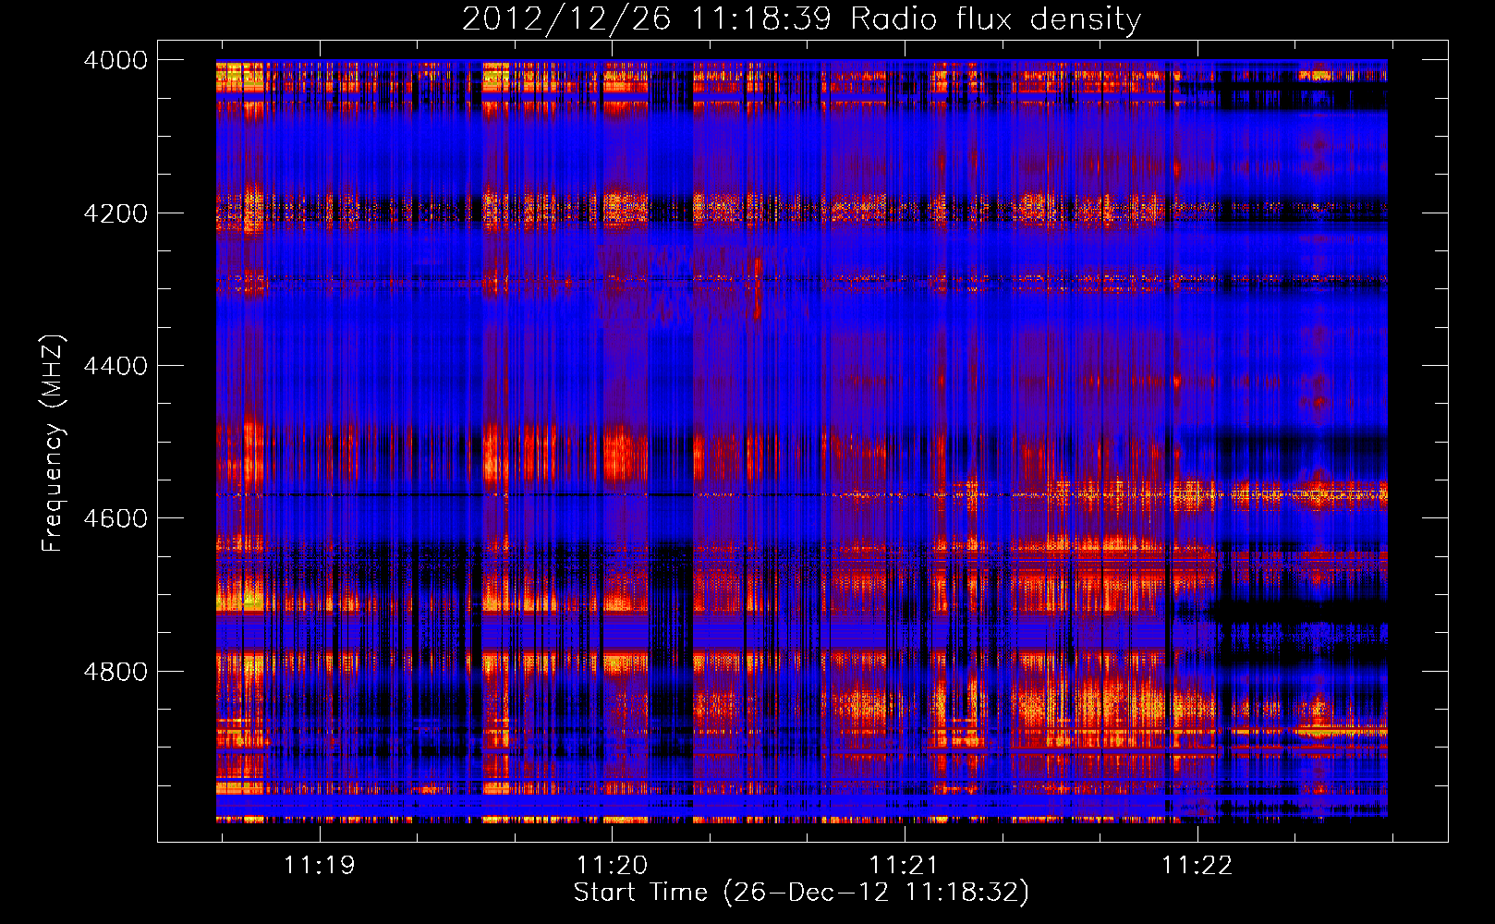Click the 11:20 time axis label
The image size is (1495, 924).
click(x=612, y=866)
